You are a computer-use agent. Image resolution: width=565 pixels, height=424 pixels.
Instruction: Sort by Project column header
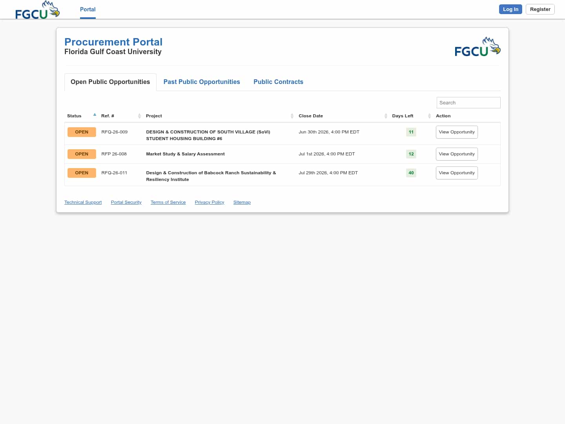pos(220,116)
